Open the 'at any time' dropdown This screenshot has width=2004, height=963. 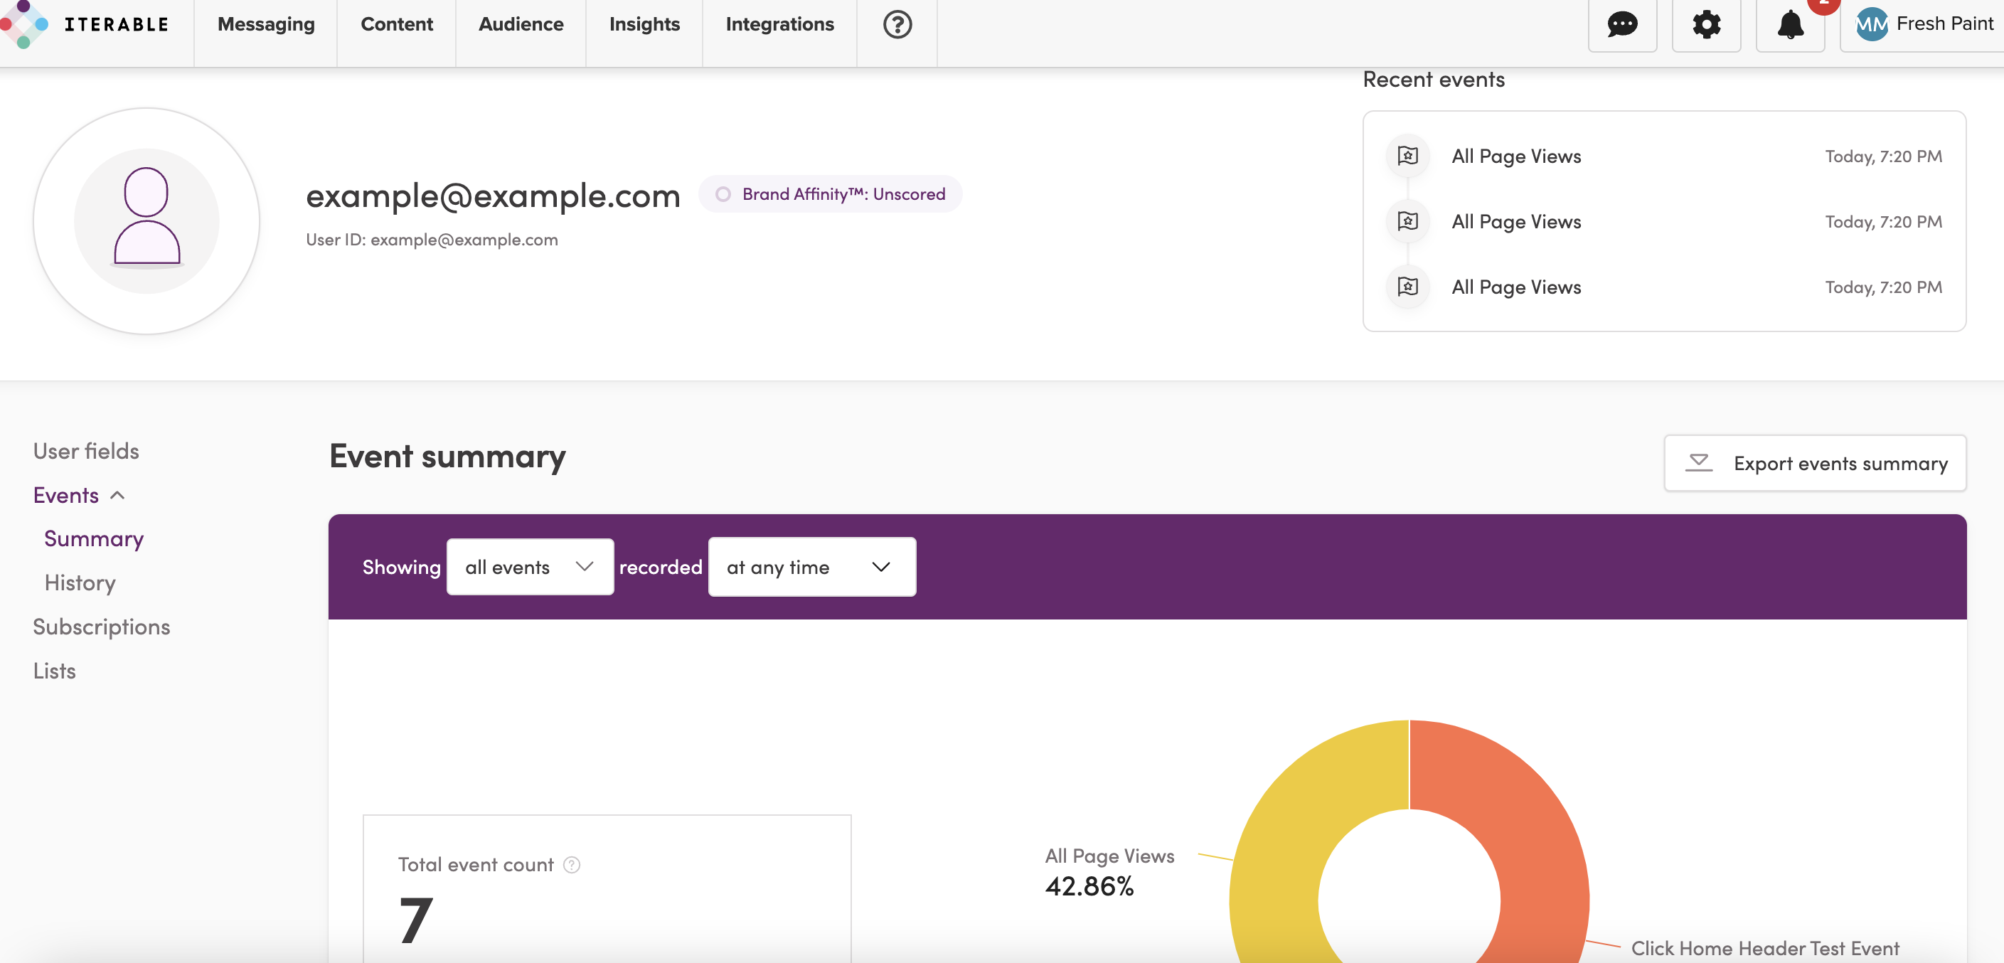(811, 567)
